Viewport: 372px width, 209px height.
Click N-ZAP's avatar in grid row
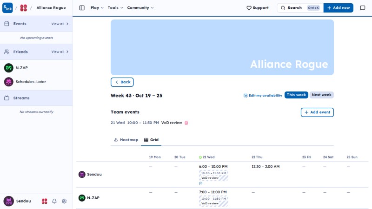(x=82, y=198)
